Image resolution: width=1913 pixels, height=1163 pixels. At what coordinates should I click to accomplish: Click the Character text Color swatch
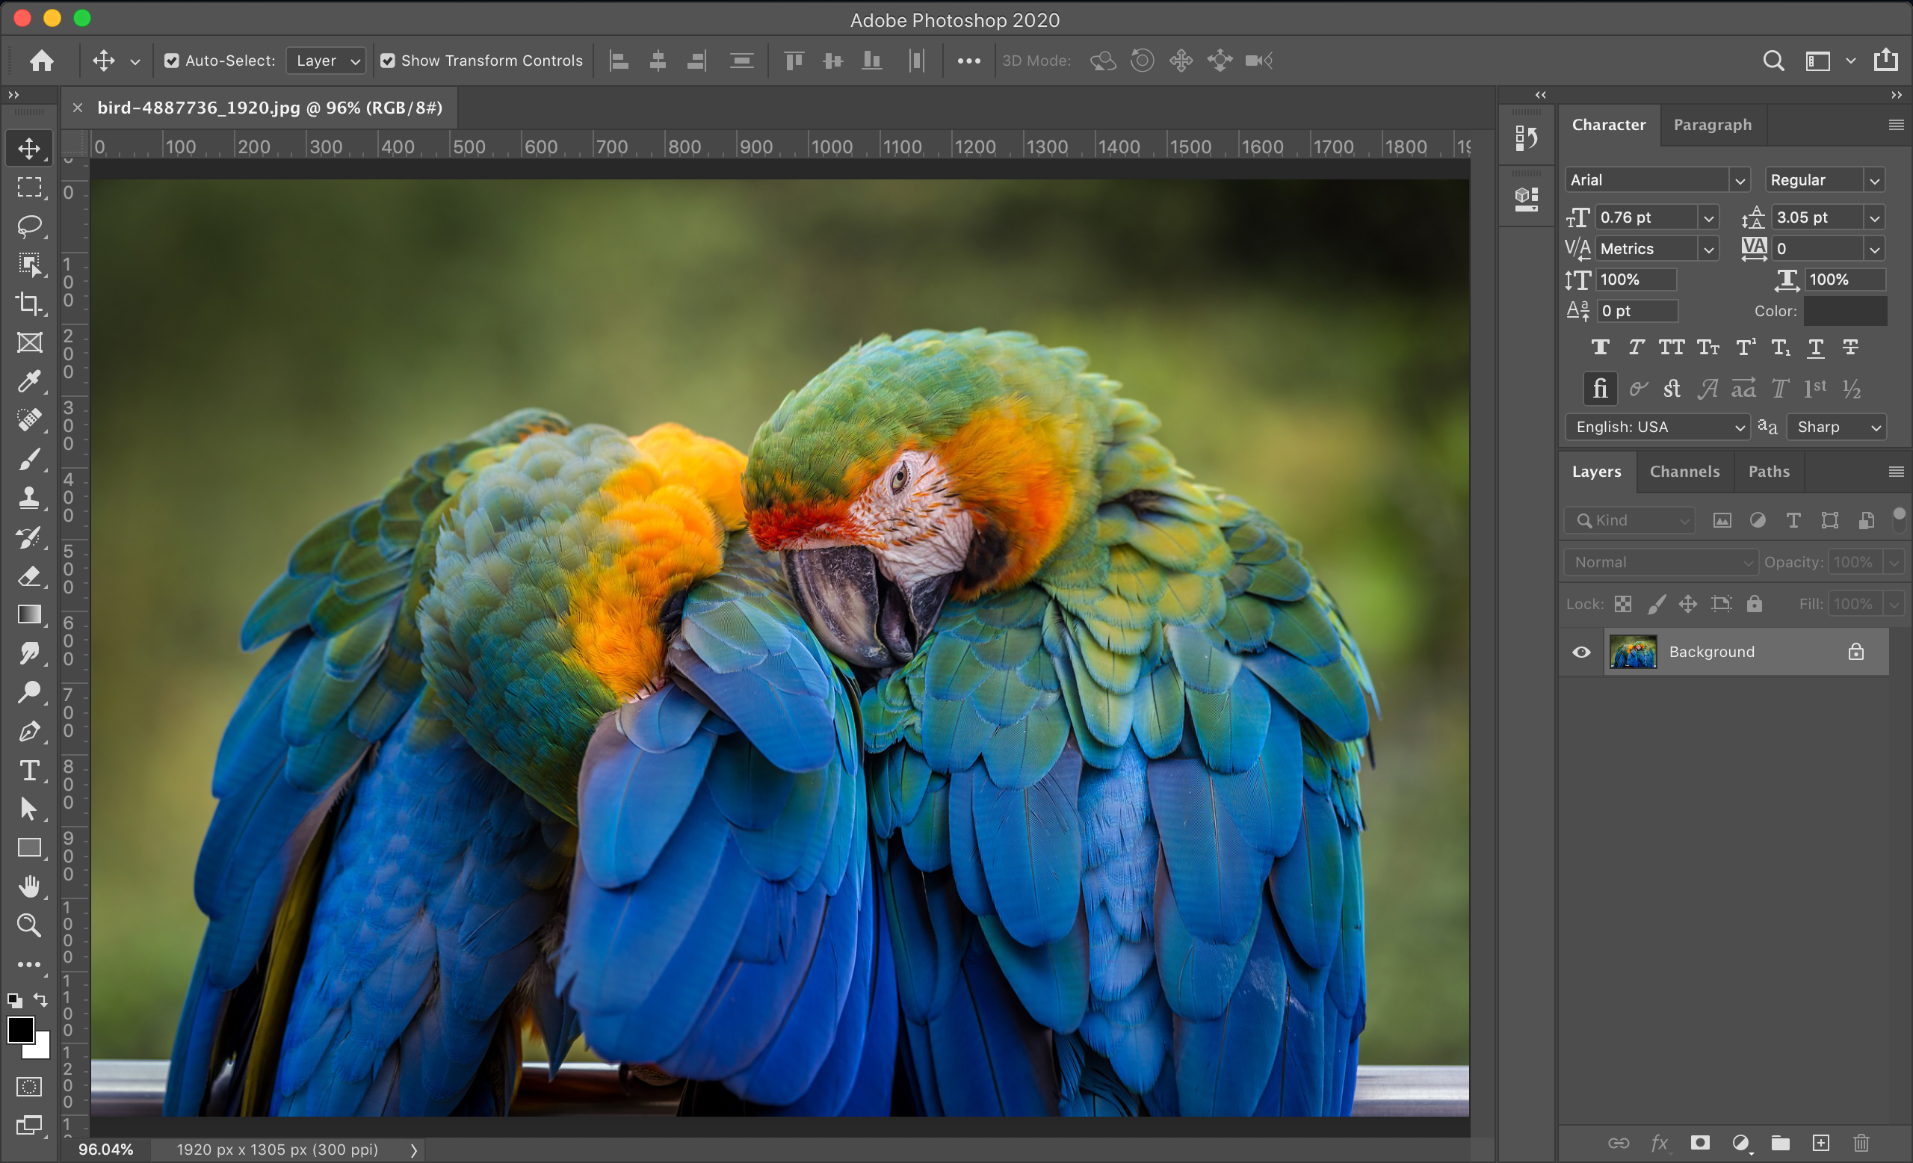tap(1845, 310)
